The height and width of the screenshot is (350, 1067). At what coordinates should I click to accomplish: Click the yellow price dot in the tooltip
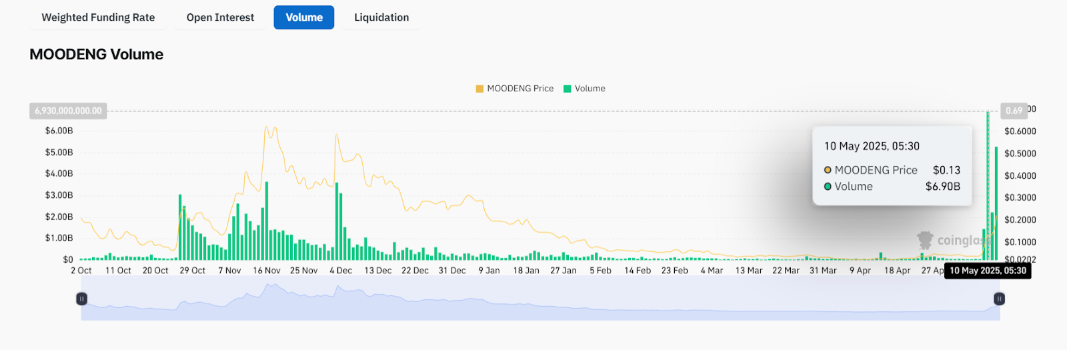pyautogui.click(x=828, y=170)
